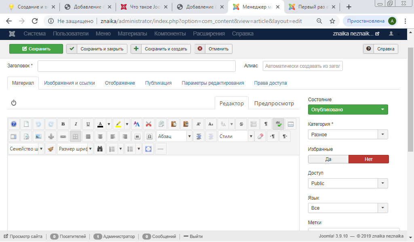Click the paste clipboard icon
Image resolution: width=414 pixels, height=242 pixels.
pos(173,124)
